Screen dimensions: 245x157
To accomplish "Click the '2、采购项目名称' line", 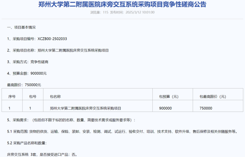I will point(58,50).
